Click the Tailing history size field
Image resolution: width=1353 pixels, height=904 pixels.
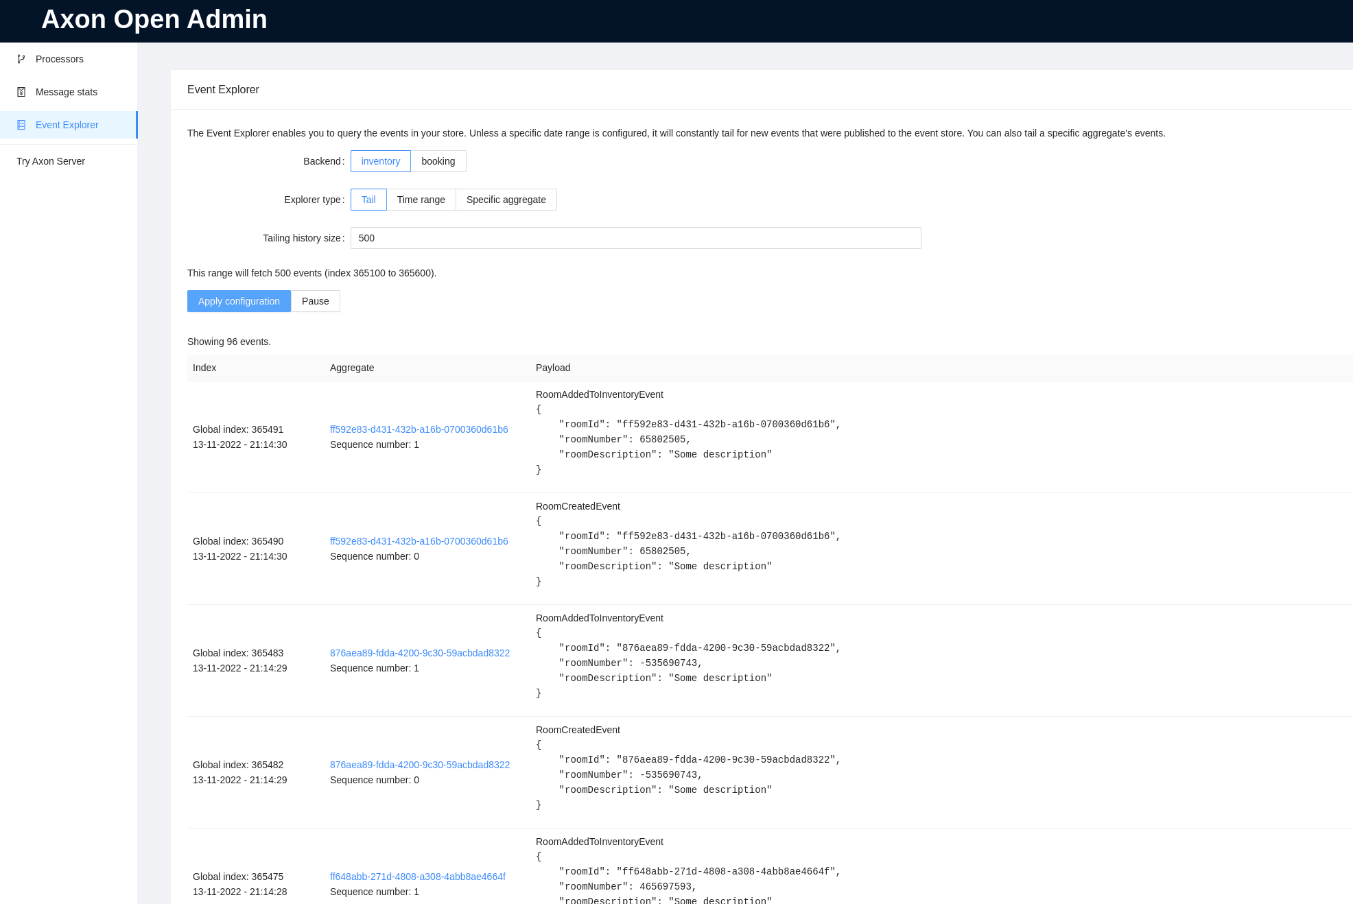coord(635,238)
